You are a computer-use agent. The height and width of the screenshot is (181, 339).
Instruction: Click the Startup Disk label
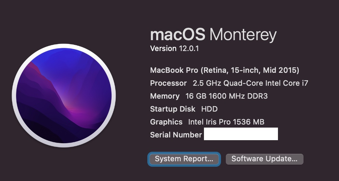tap(173, 109)
